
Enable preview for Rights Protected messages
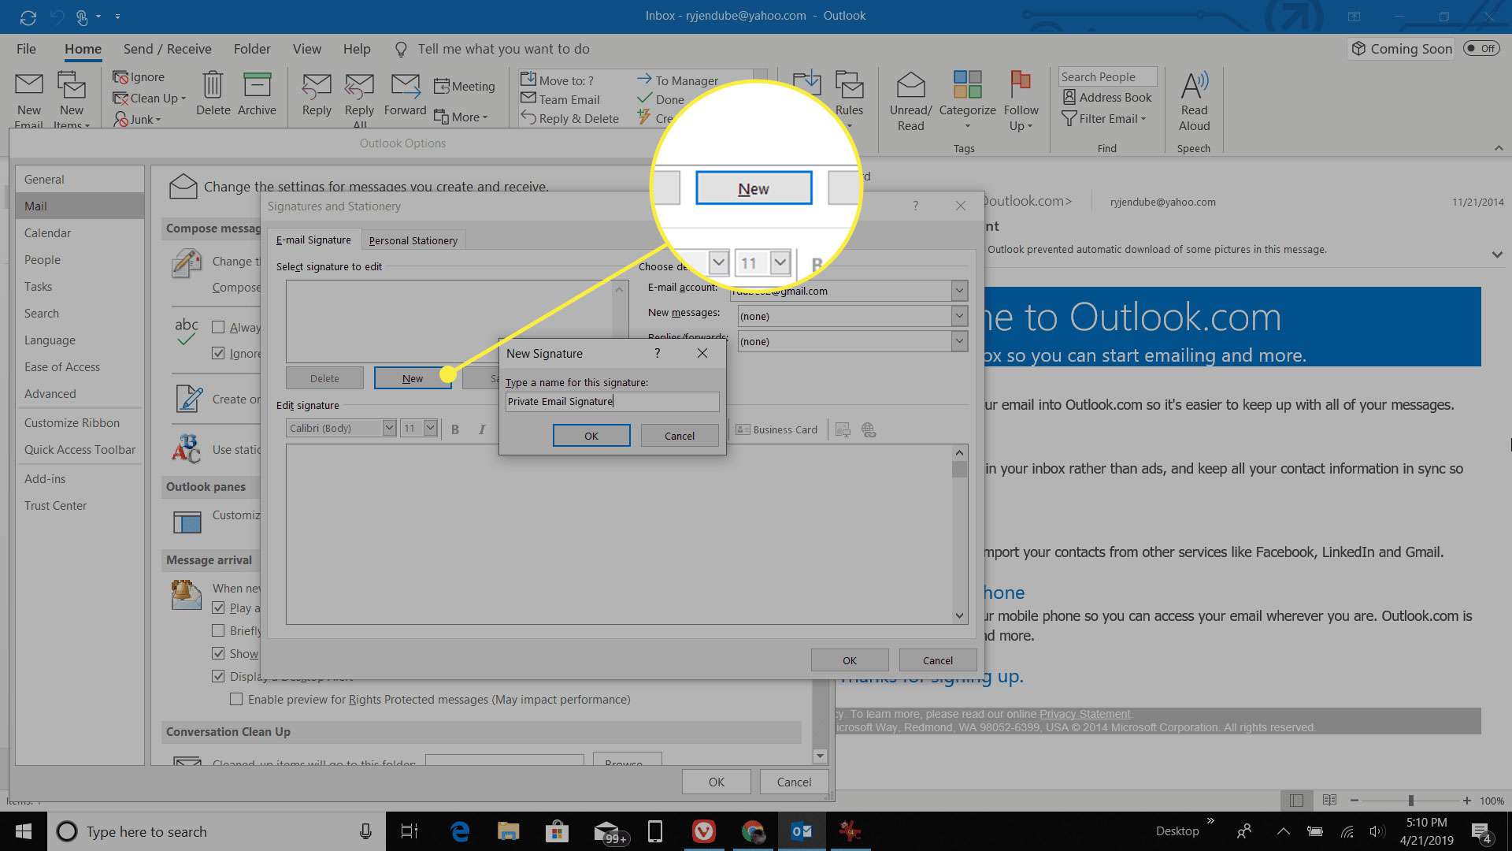[x=235, y=698]
